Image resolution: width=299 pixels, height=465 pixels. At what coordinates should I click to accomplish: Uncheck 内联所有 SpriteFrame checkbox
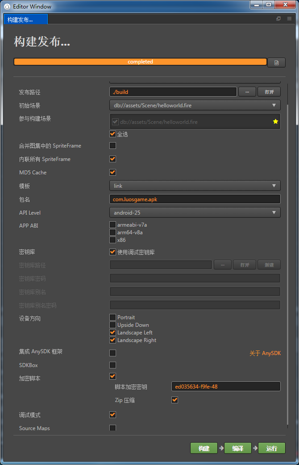[112, 159]
